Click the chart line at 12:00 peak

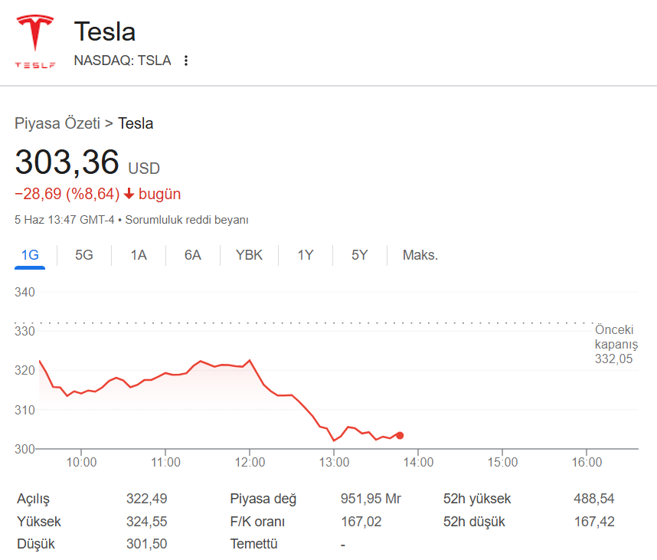coord(250,360)
